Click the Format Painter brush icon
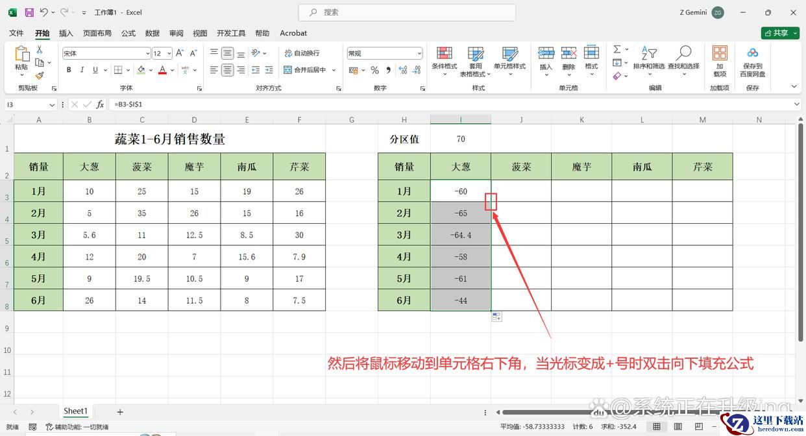 (x=40, y=76)
